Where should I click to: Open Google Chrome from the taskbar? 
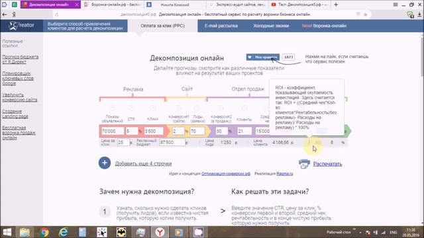point(44,232)
